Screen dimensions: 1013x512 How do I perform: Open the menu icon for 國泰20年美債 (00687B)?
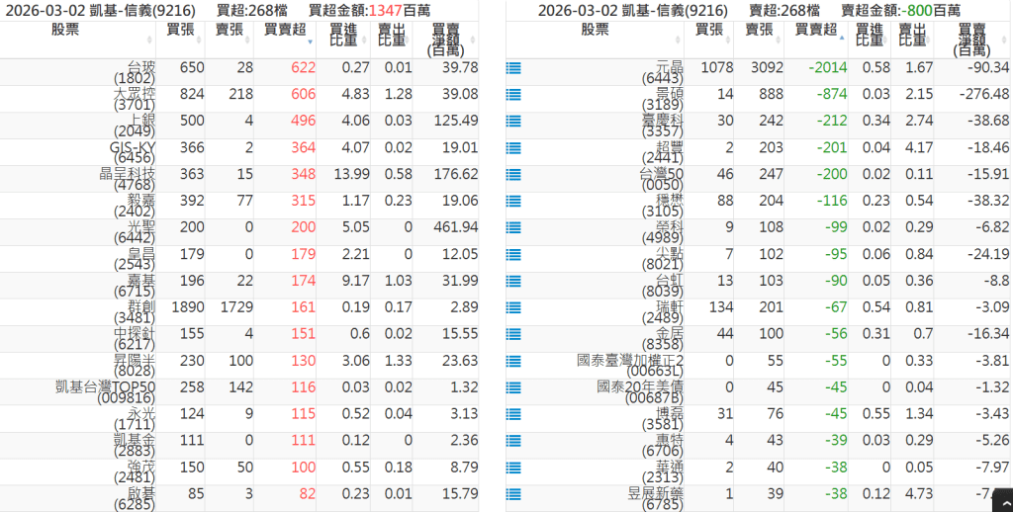pyautogui.click(x=513, y=388)
